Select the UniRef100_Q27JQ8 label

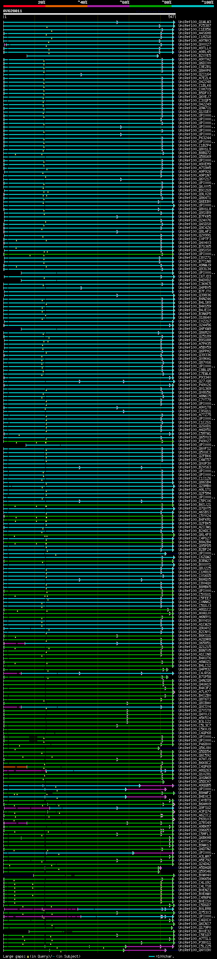coord(195,381)
